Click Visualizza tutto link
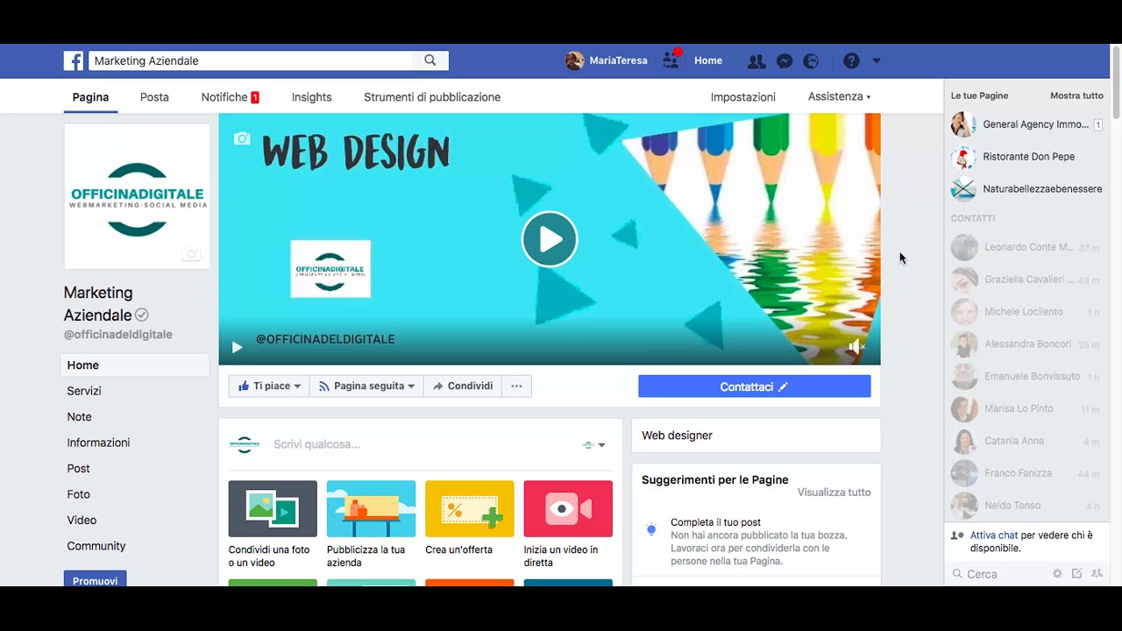The image size is (1122, 631). pos(834,493)
